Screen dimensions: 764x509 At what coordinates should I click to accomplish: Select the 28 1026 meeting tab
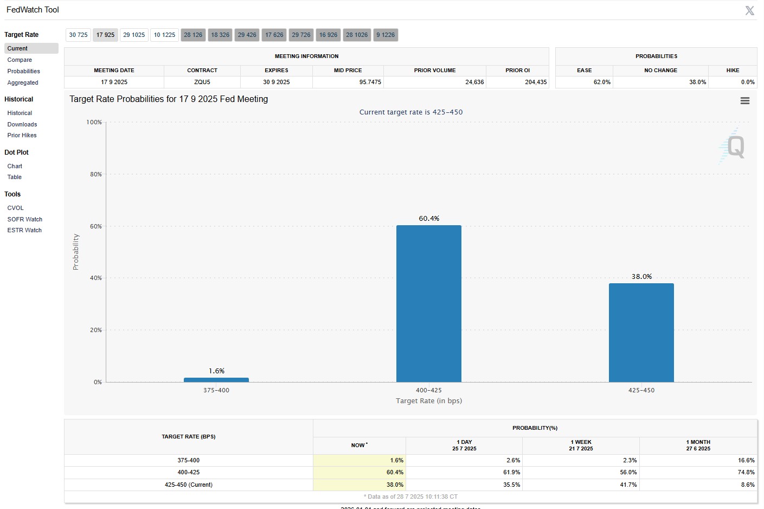(357, 35)
